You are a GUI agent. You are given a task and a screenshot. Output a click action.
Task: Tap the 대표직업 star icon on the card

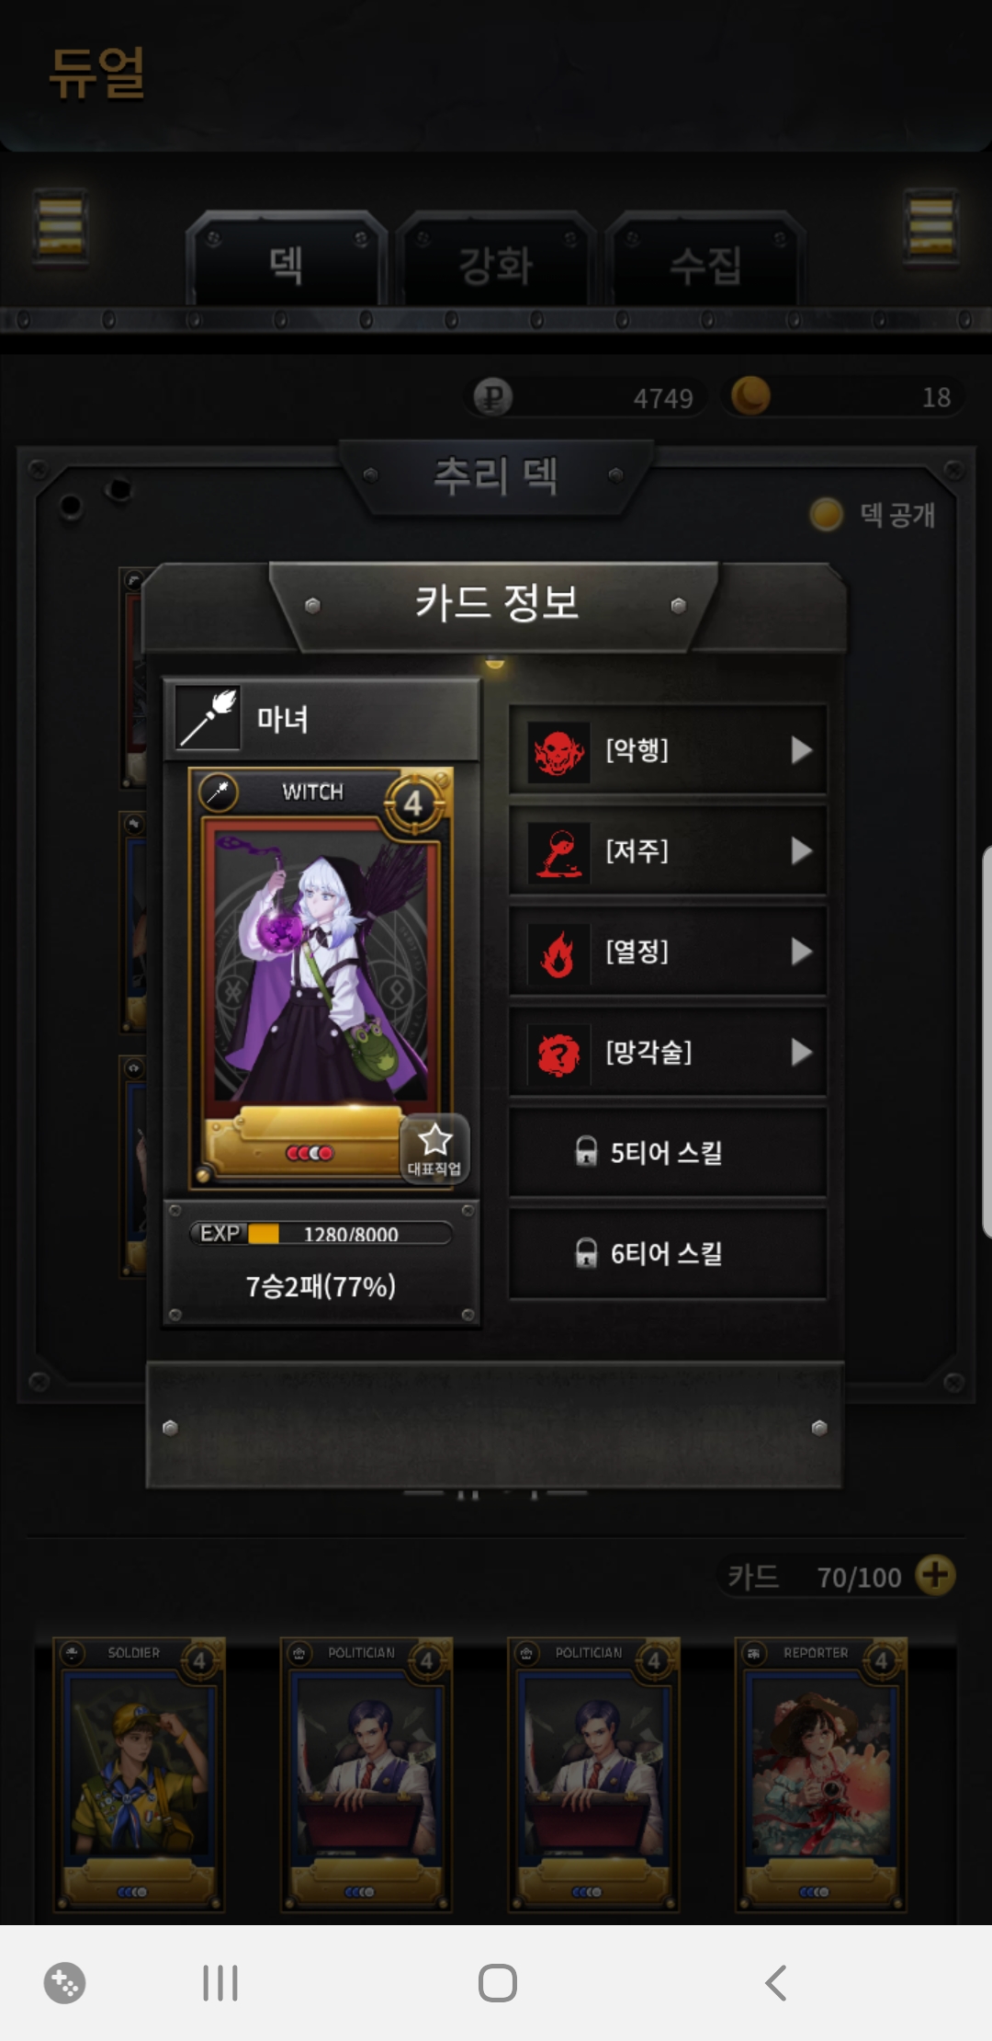click(434, 1149)
